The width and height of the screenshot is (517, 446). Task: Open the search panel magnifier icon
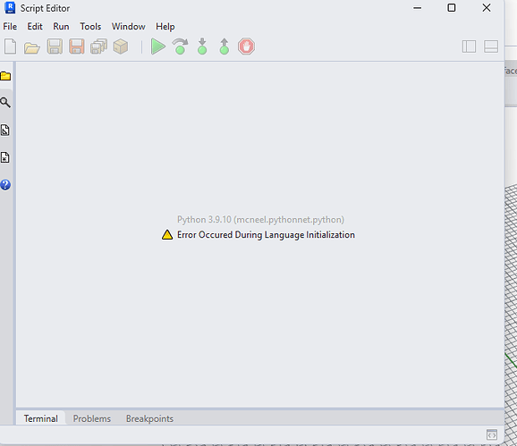point(5,103)
